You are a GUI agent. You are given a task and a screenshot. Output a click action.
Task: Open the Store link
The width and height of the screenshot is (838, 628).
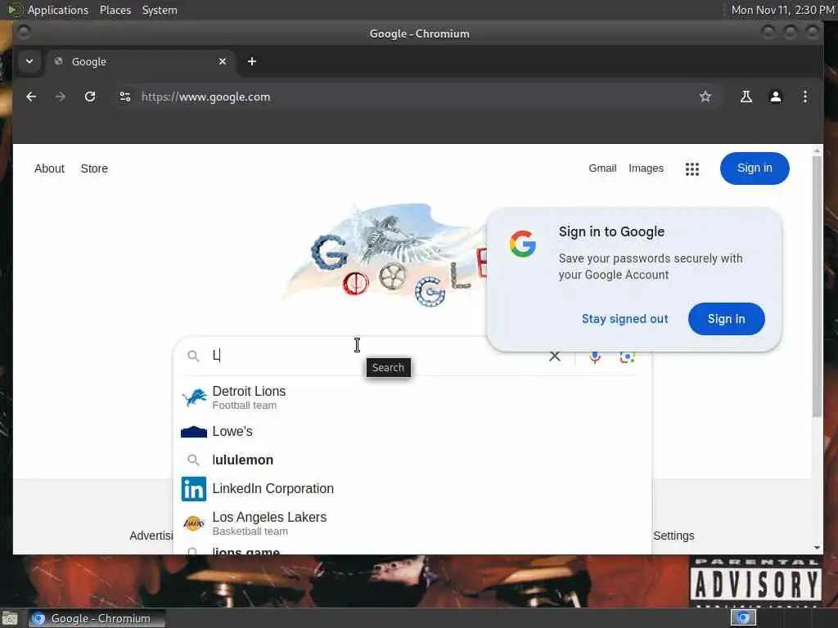click(x=94, y=168)
